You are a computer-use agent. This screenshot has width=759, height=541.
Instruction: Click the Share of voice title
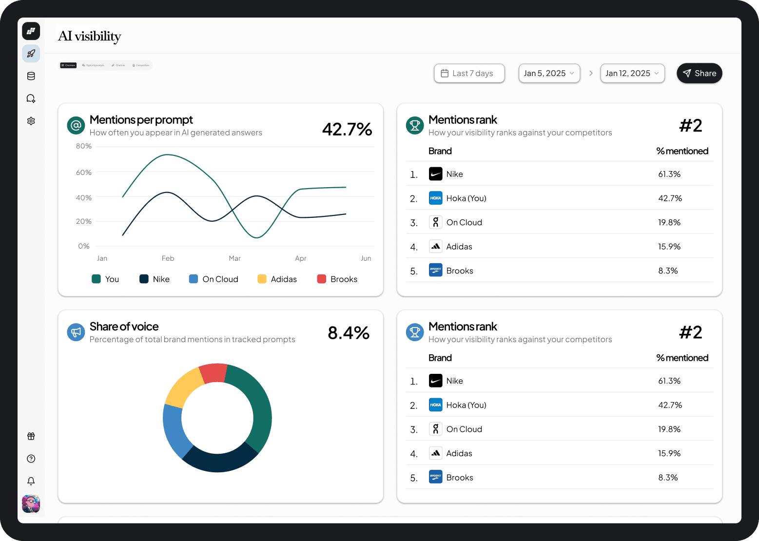[124, 327]
